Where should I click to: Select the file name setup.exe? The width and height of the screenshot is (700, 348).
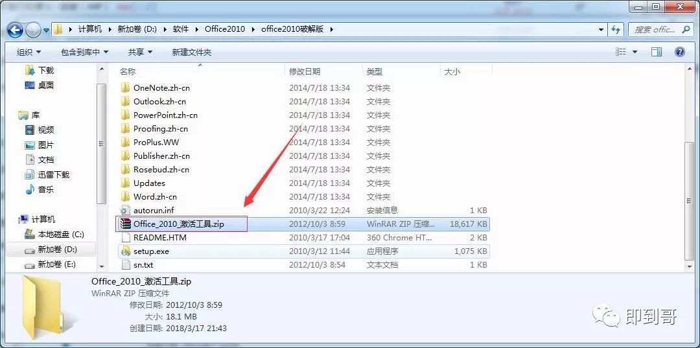[151, 251]
